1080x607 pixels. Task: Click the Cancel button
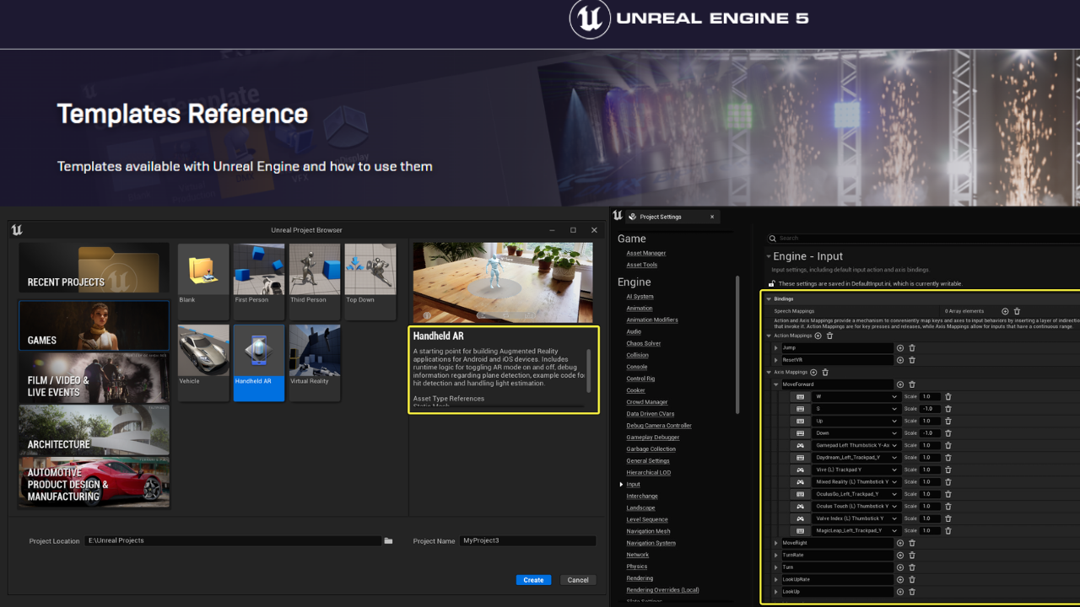click(578, 580)
